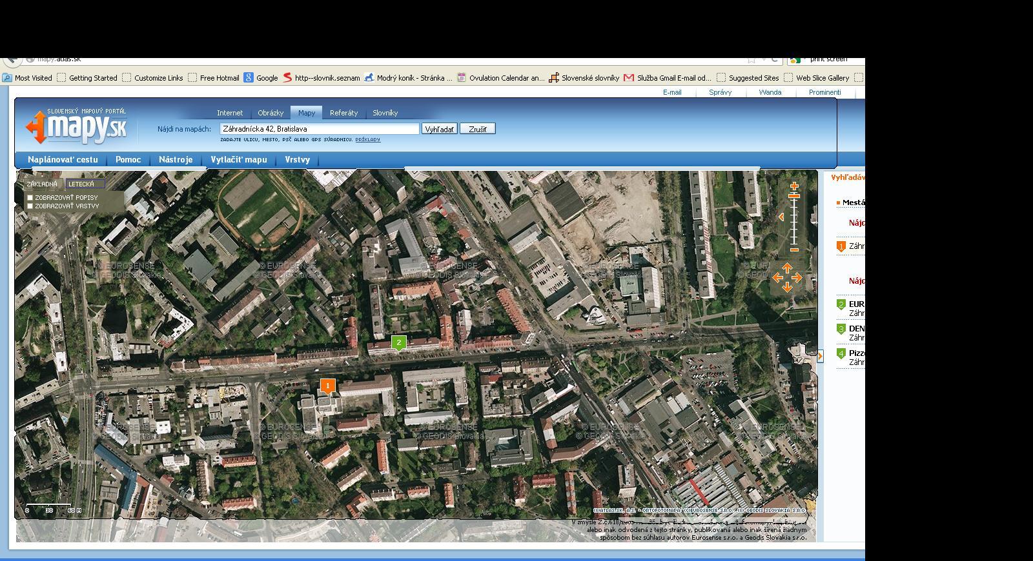Click the zoom level slider handle
This screenshot has height=561, width=1033.
click(794, 195)
